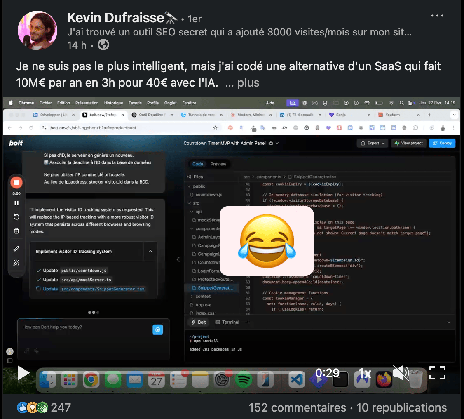This screenshot has height=419, width=464.
Task: Open a new browser tab
Action: [429, 115]
